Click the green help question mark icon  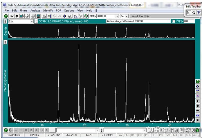(6, 16)
